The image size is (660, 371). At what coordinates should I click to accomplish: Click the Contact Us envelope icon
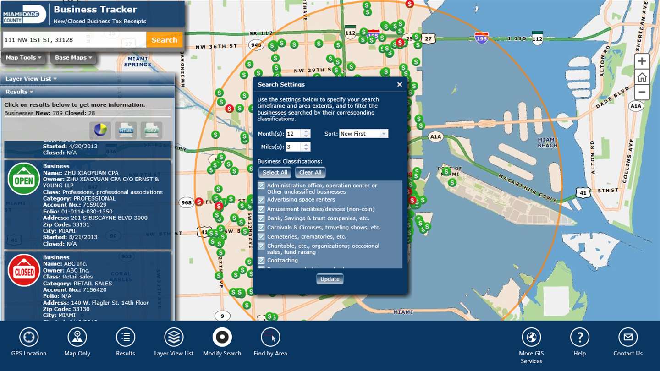click(628, 338)
